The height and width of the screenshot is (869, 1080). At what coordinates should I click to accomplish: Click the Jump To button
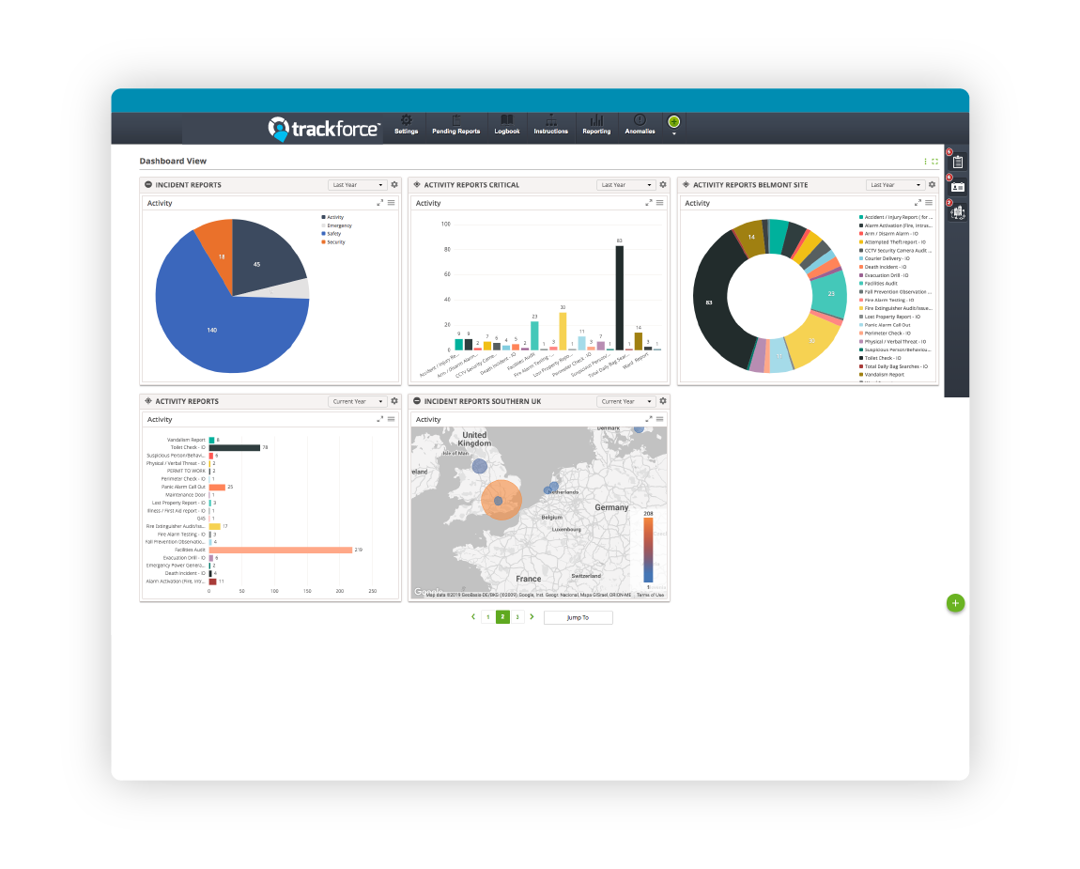[x=578, y=617]
